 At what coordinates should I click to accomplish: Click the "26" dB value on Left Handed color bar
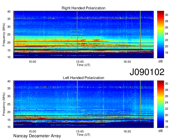pyautogui.click(x=166, y=96)
